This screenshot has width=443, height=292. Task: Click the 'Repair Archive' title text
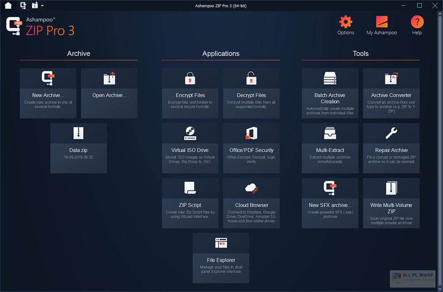point(391,150)
